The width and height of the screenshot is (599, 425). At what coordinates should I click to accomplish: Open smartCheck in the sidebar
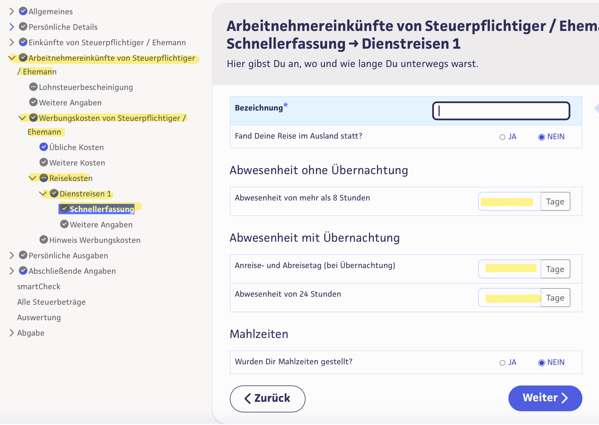39,286
